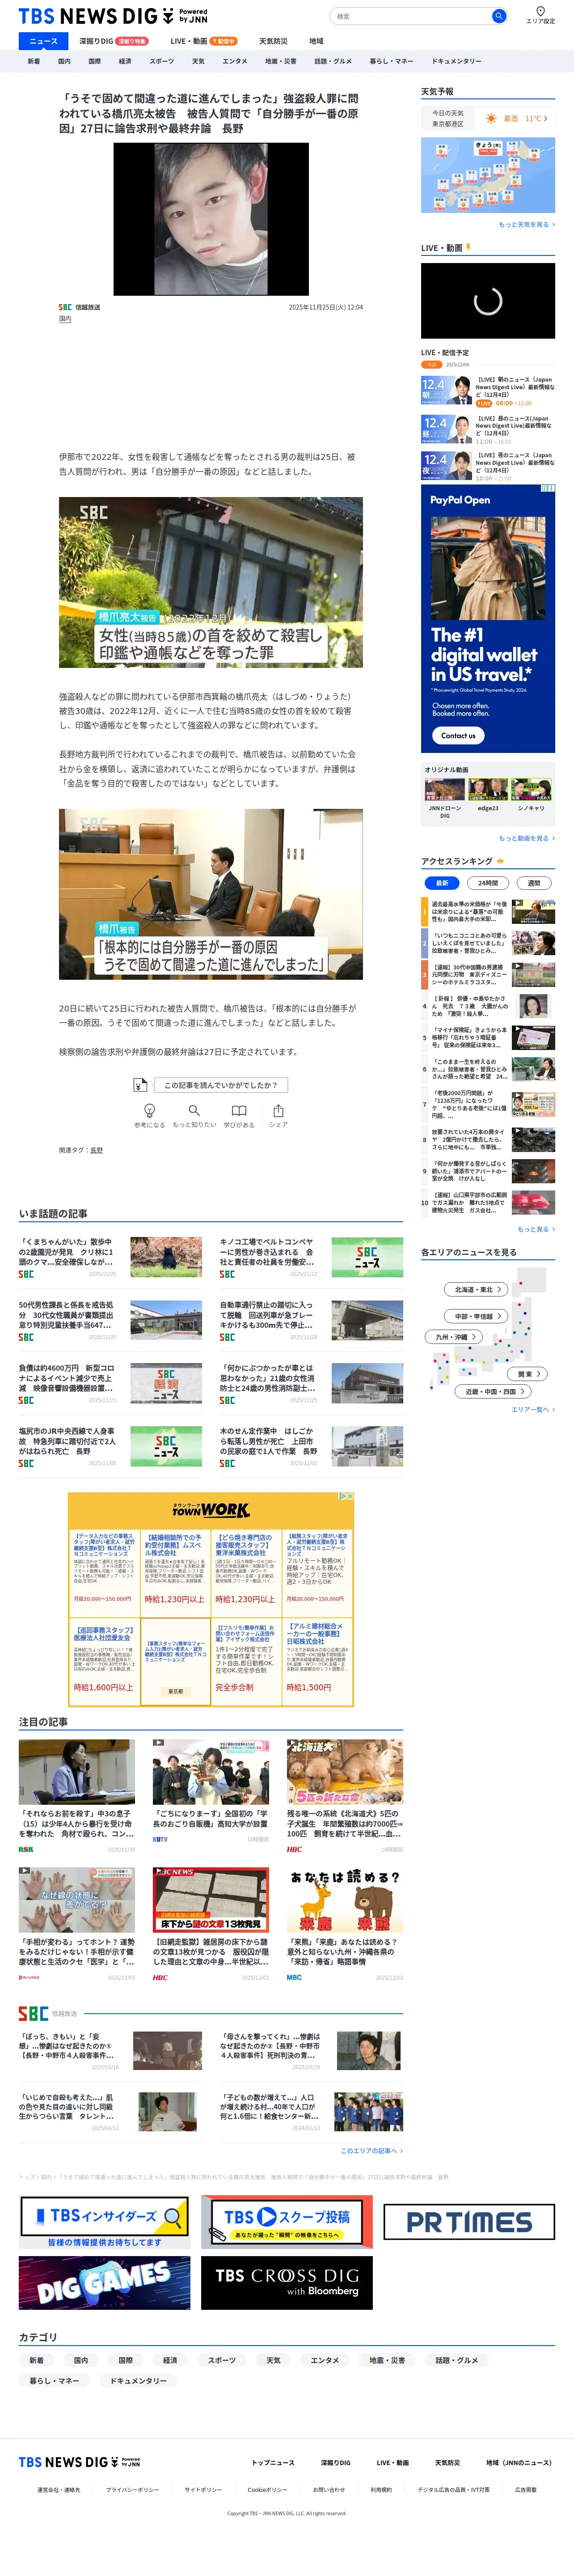
Task: Click the loading LIVE video player
Action: coord(488,300)
